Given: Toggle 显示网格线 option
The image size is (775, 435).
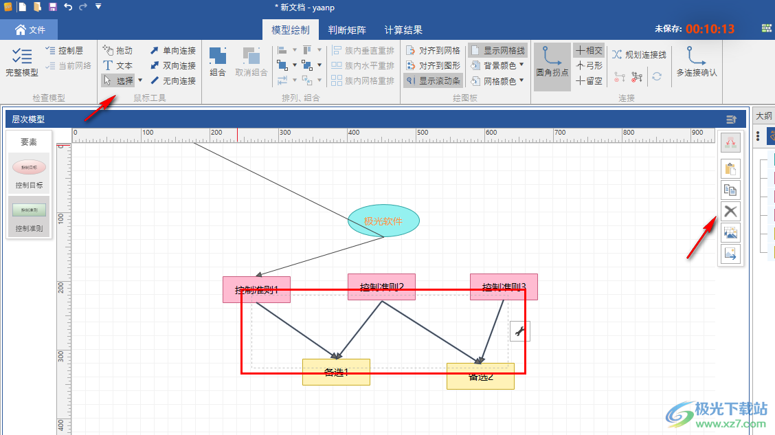Looking at the screenshot, I should click(x=497, y=50).
